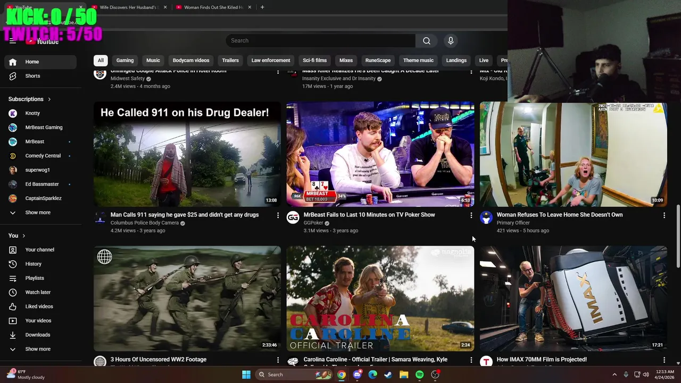Filter by RuneScape chip
This screenshot has height=383, width=681.
point(378,61)
